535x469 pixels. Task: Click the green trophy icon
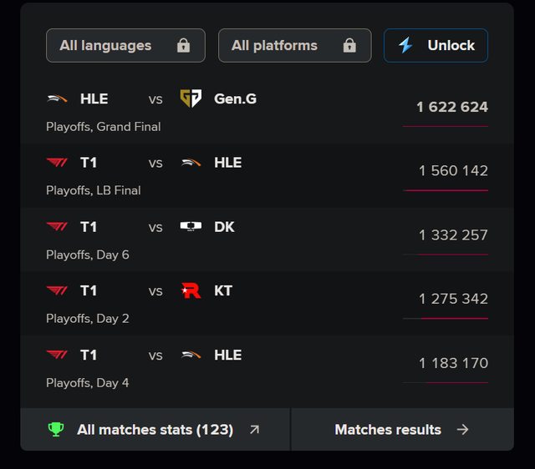(x=56, y=430)
